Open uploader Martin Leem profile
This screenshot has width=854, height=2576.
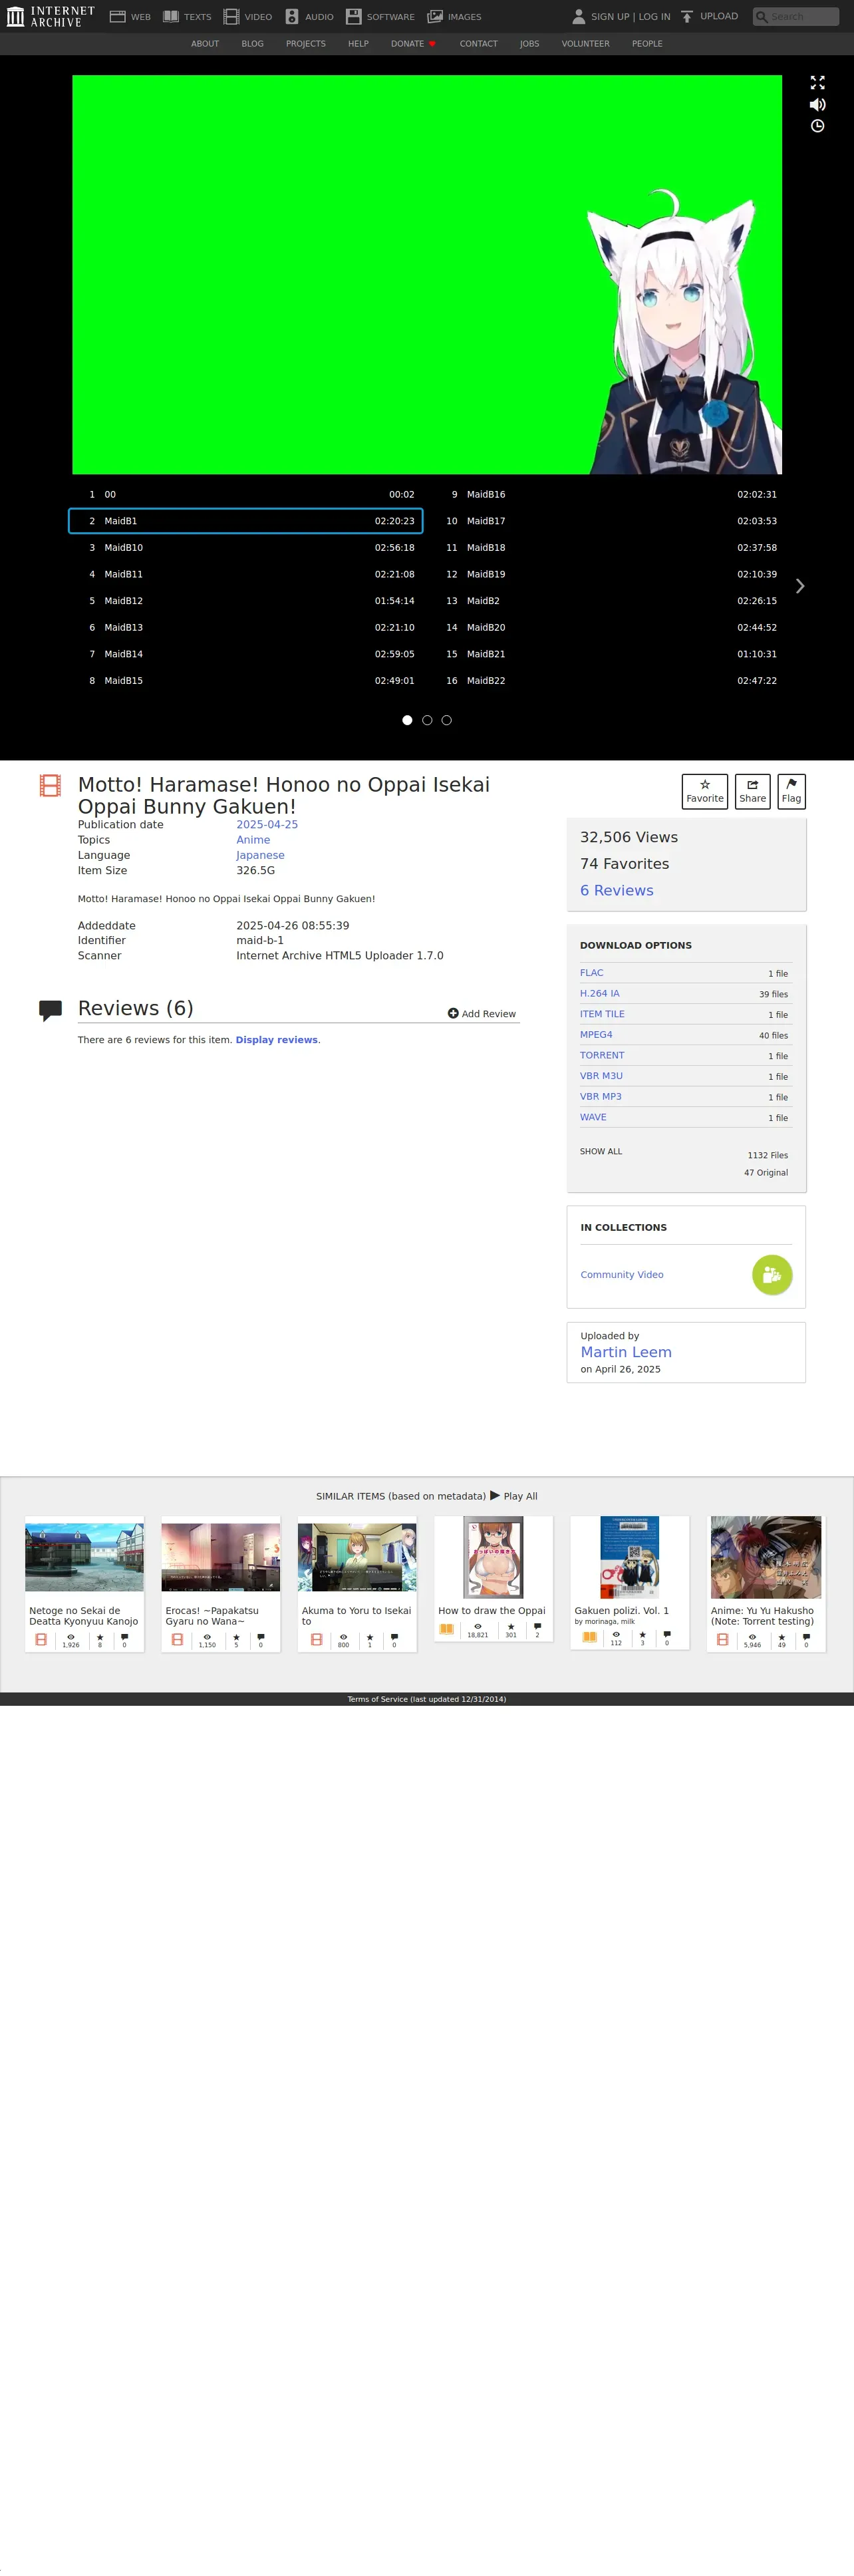pyautogui.click(x=626, y=1352)
